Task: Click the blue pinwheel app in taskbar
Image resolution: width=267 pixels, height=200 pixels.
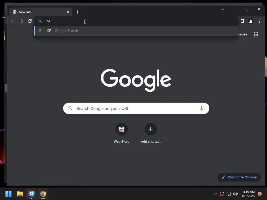Action: [32, 194]
